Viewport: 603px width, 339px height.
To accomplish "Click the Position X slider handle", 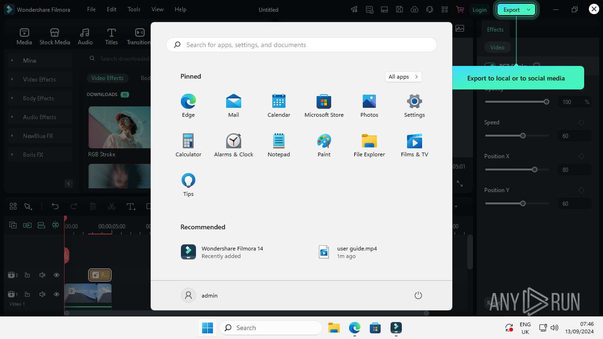I will (x=535, y=169).
